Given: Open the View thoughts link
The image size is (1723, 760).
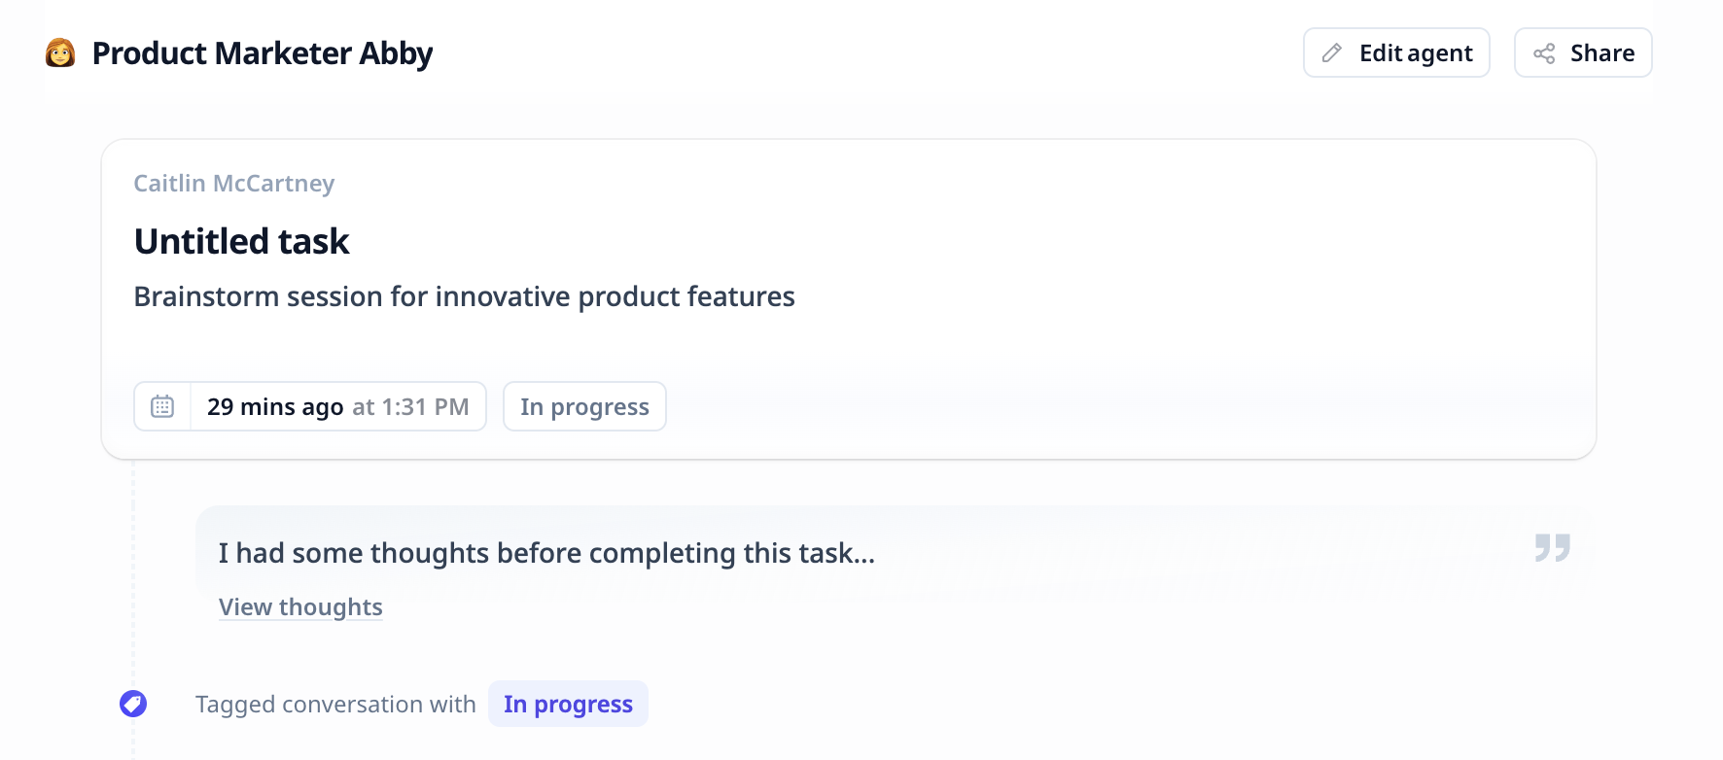Looking at the screenshot, I should coord(300,607).
